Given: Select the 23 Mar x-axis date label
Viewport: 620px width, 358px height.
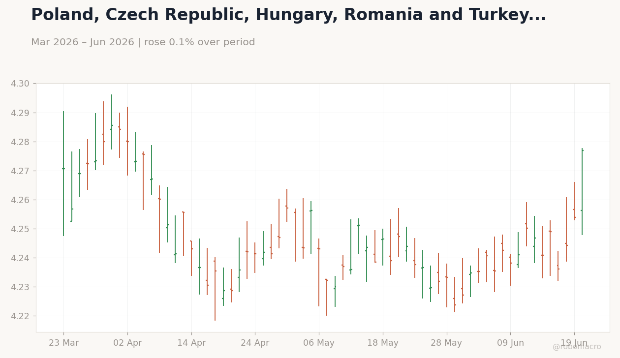Looking at the screenshot, I should point(63,343).
